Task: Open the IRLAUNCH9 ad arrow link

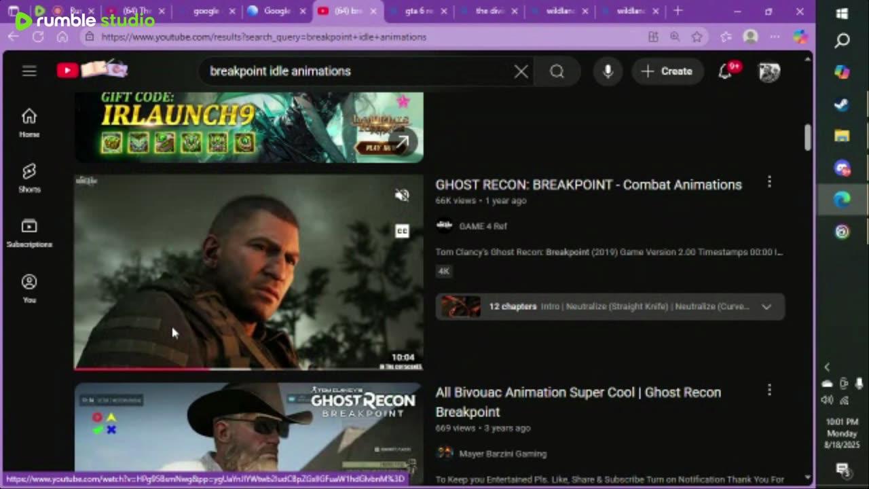Action: tap(402, 143)
